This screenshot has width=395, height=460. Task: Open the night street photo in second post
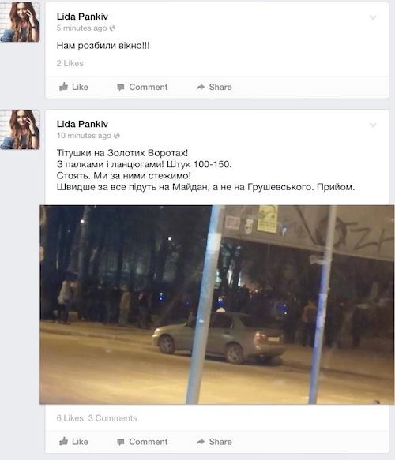point(217,305)
